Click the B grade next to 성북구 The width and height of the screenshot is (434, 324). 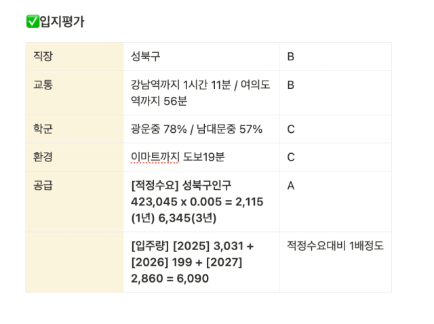pyautogui.click(x=291, y=57)
